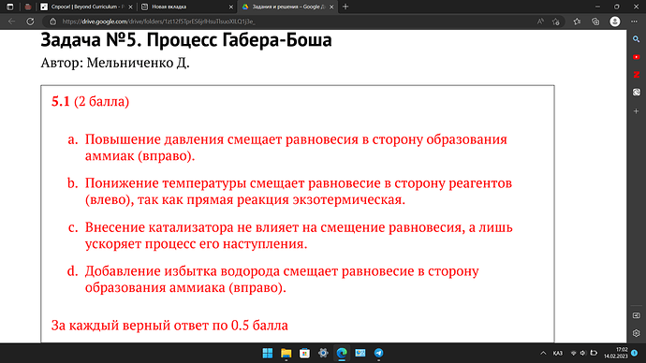This screenshot has width=646, height=363.
Task: Minimize the Edge window
Action: point(597,7)
